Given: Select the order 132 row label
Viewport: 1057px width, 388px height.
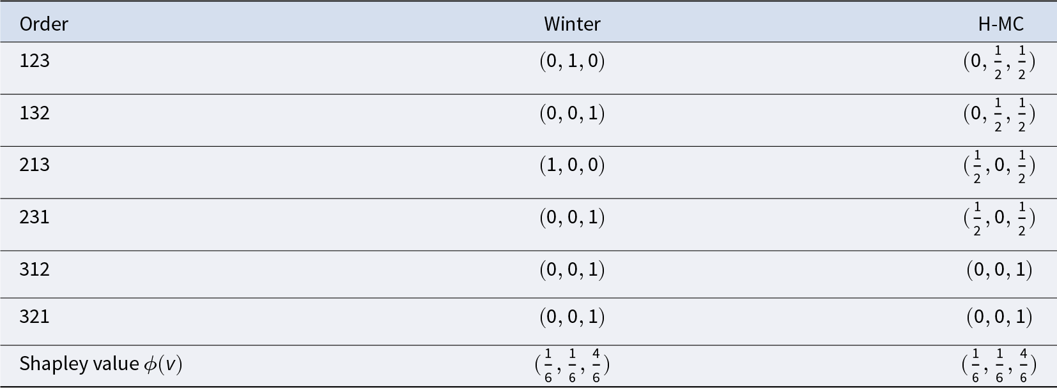Looking at the screenshot, I should [x=35, y=114].
